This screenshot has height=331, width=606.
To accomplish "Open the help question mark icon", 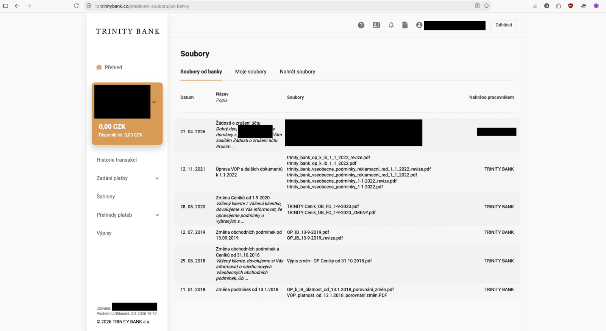I will [x=361, y=25].
